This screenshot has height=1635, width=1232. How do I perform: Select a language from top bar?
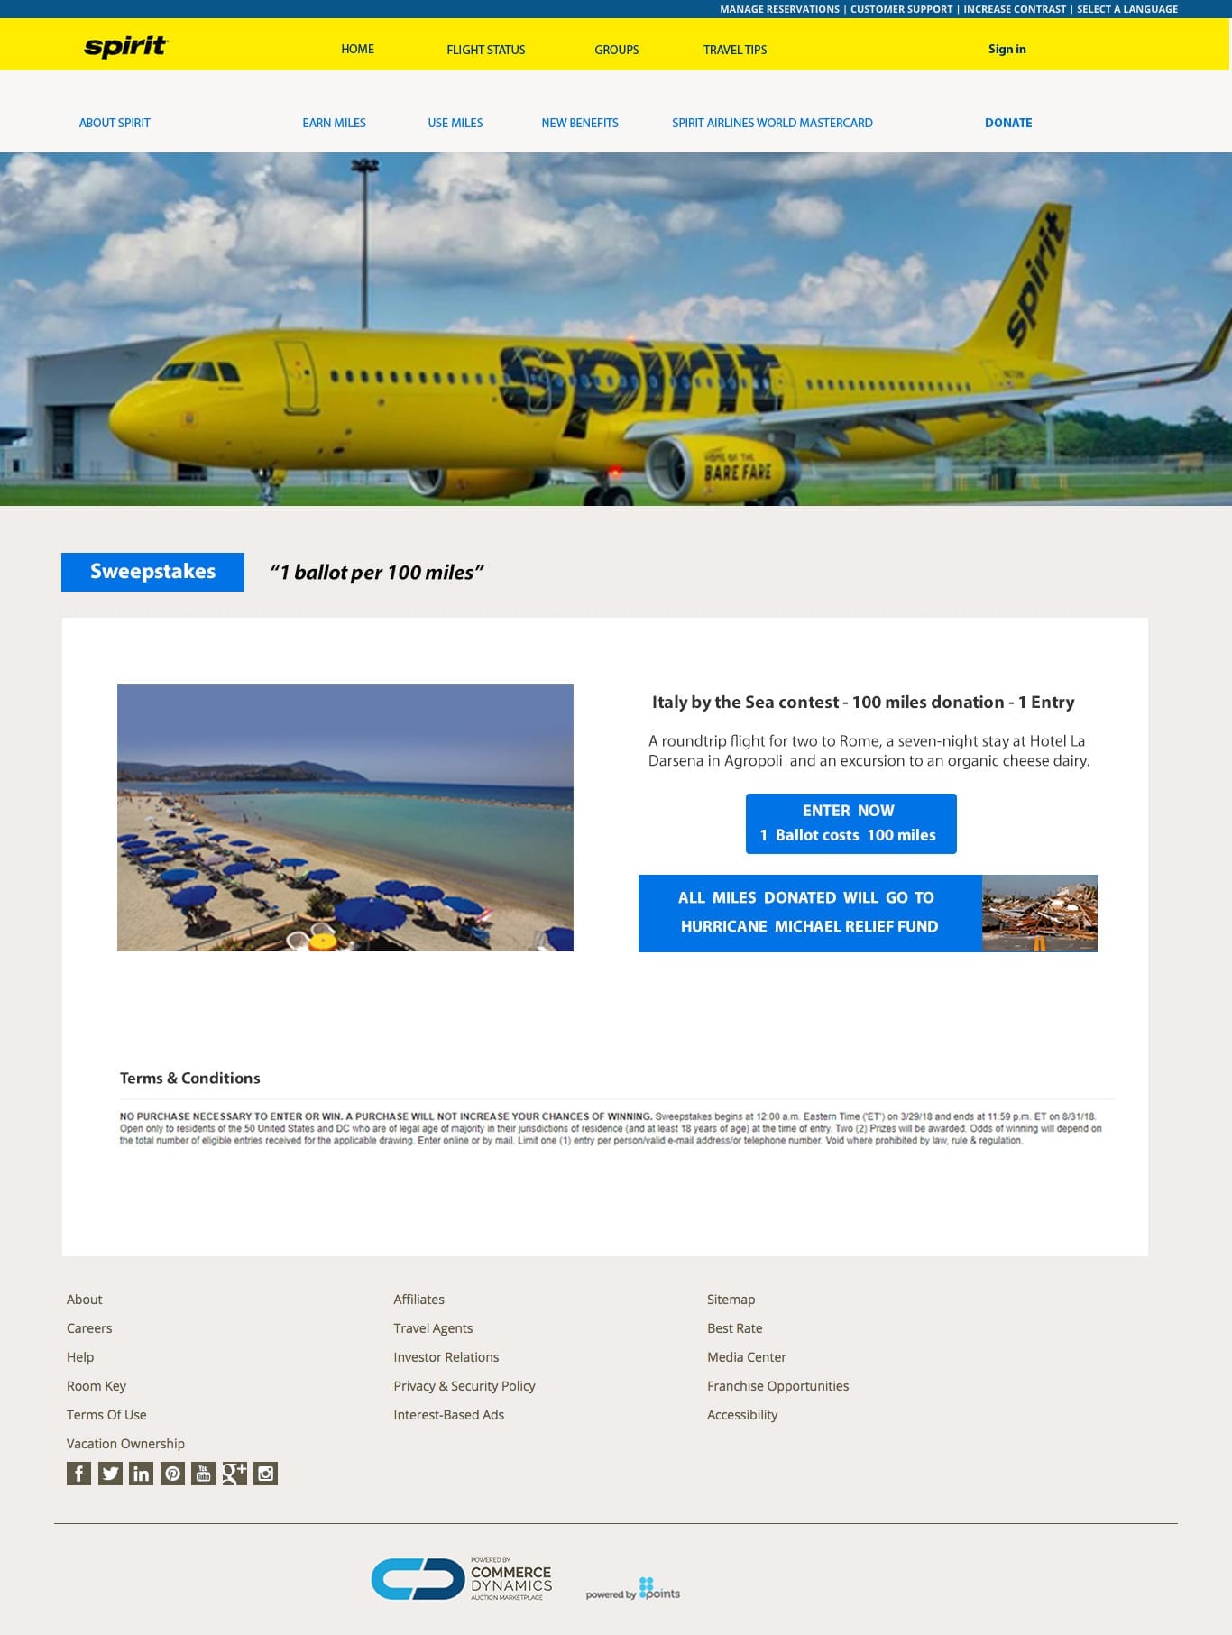(x=1127, y=9)
